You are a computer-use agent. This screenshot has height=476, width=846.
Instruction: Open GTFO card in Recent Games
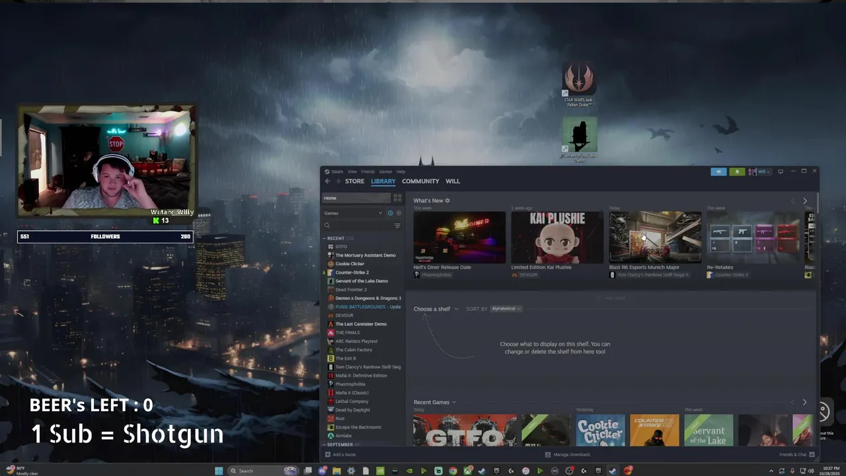(465, 430)
